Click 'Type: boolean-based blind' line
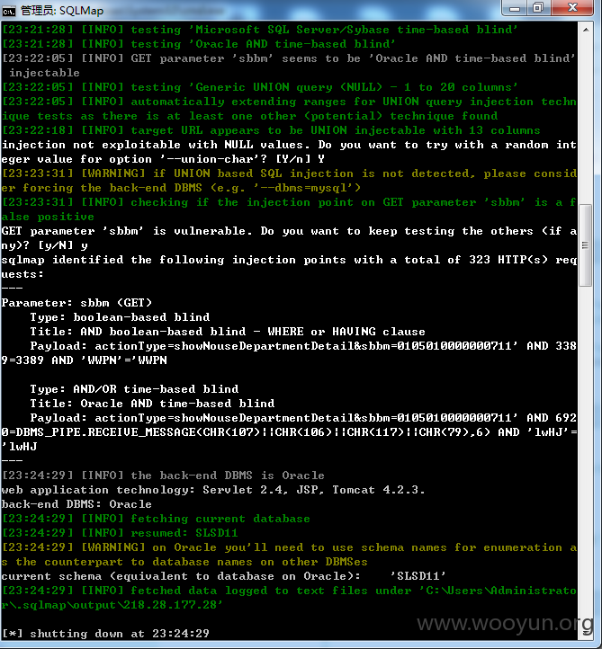 tap(120, 317)
